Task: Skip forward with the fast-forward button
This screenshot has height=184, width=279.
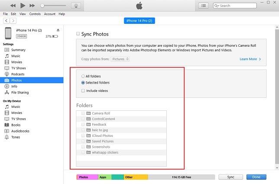Action: [32, 6]
